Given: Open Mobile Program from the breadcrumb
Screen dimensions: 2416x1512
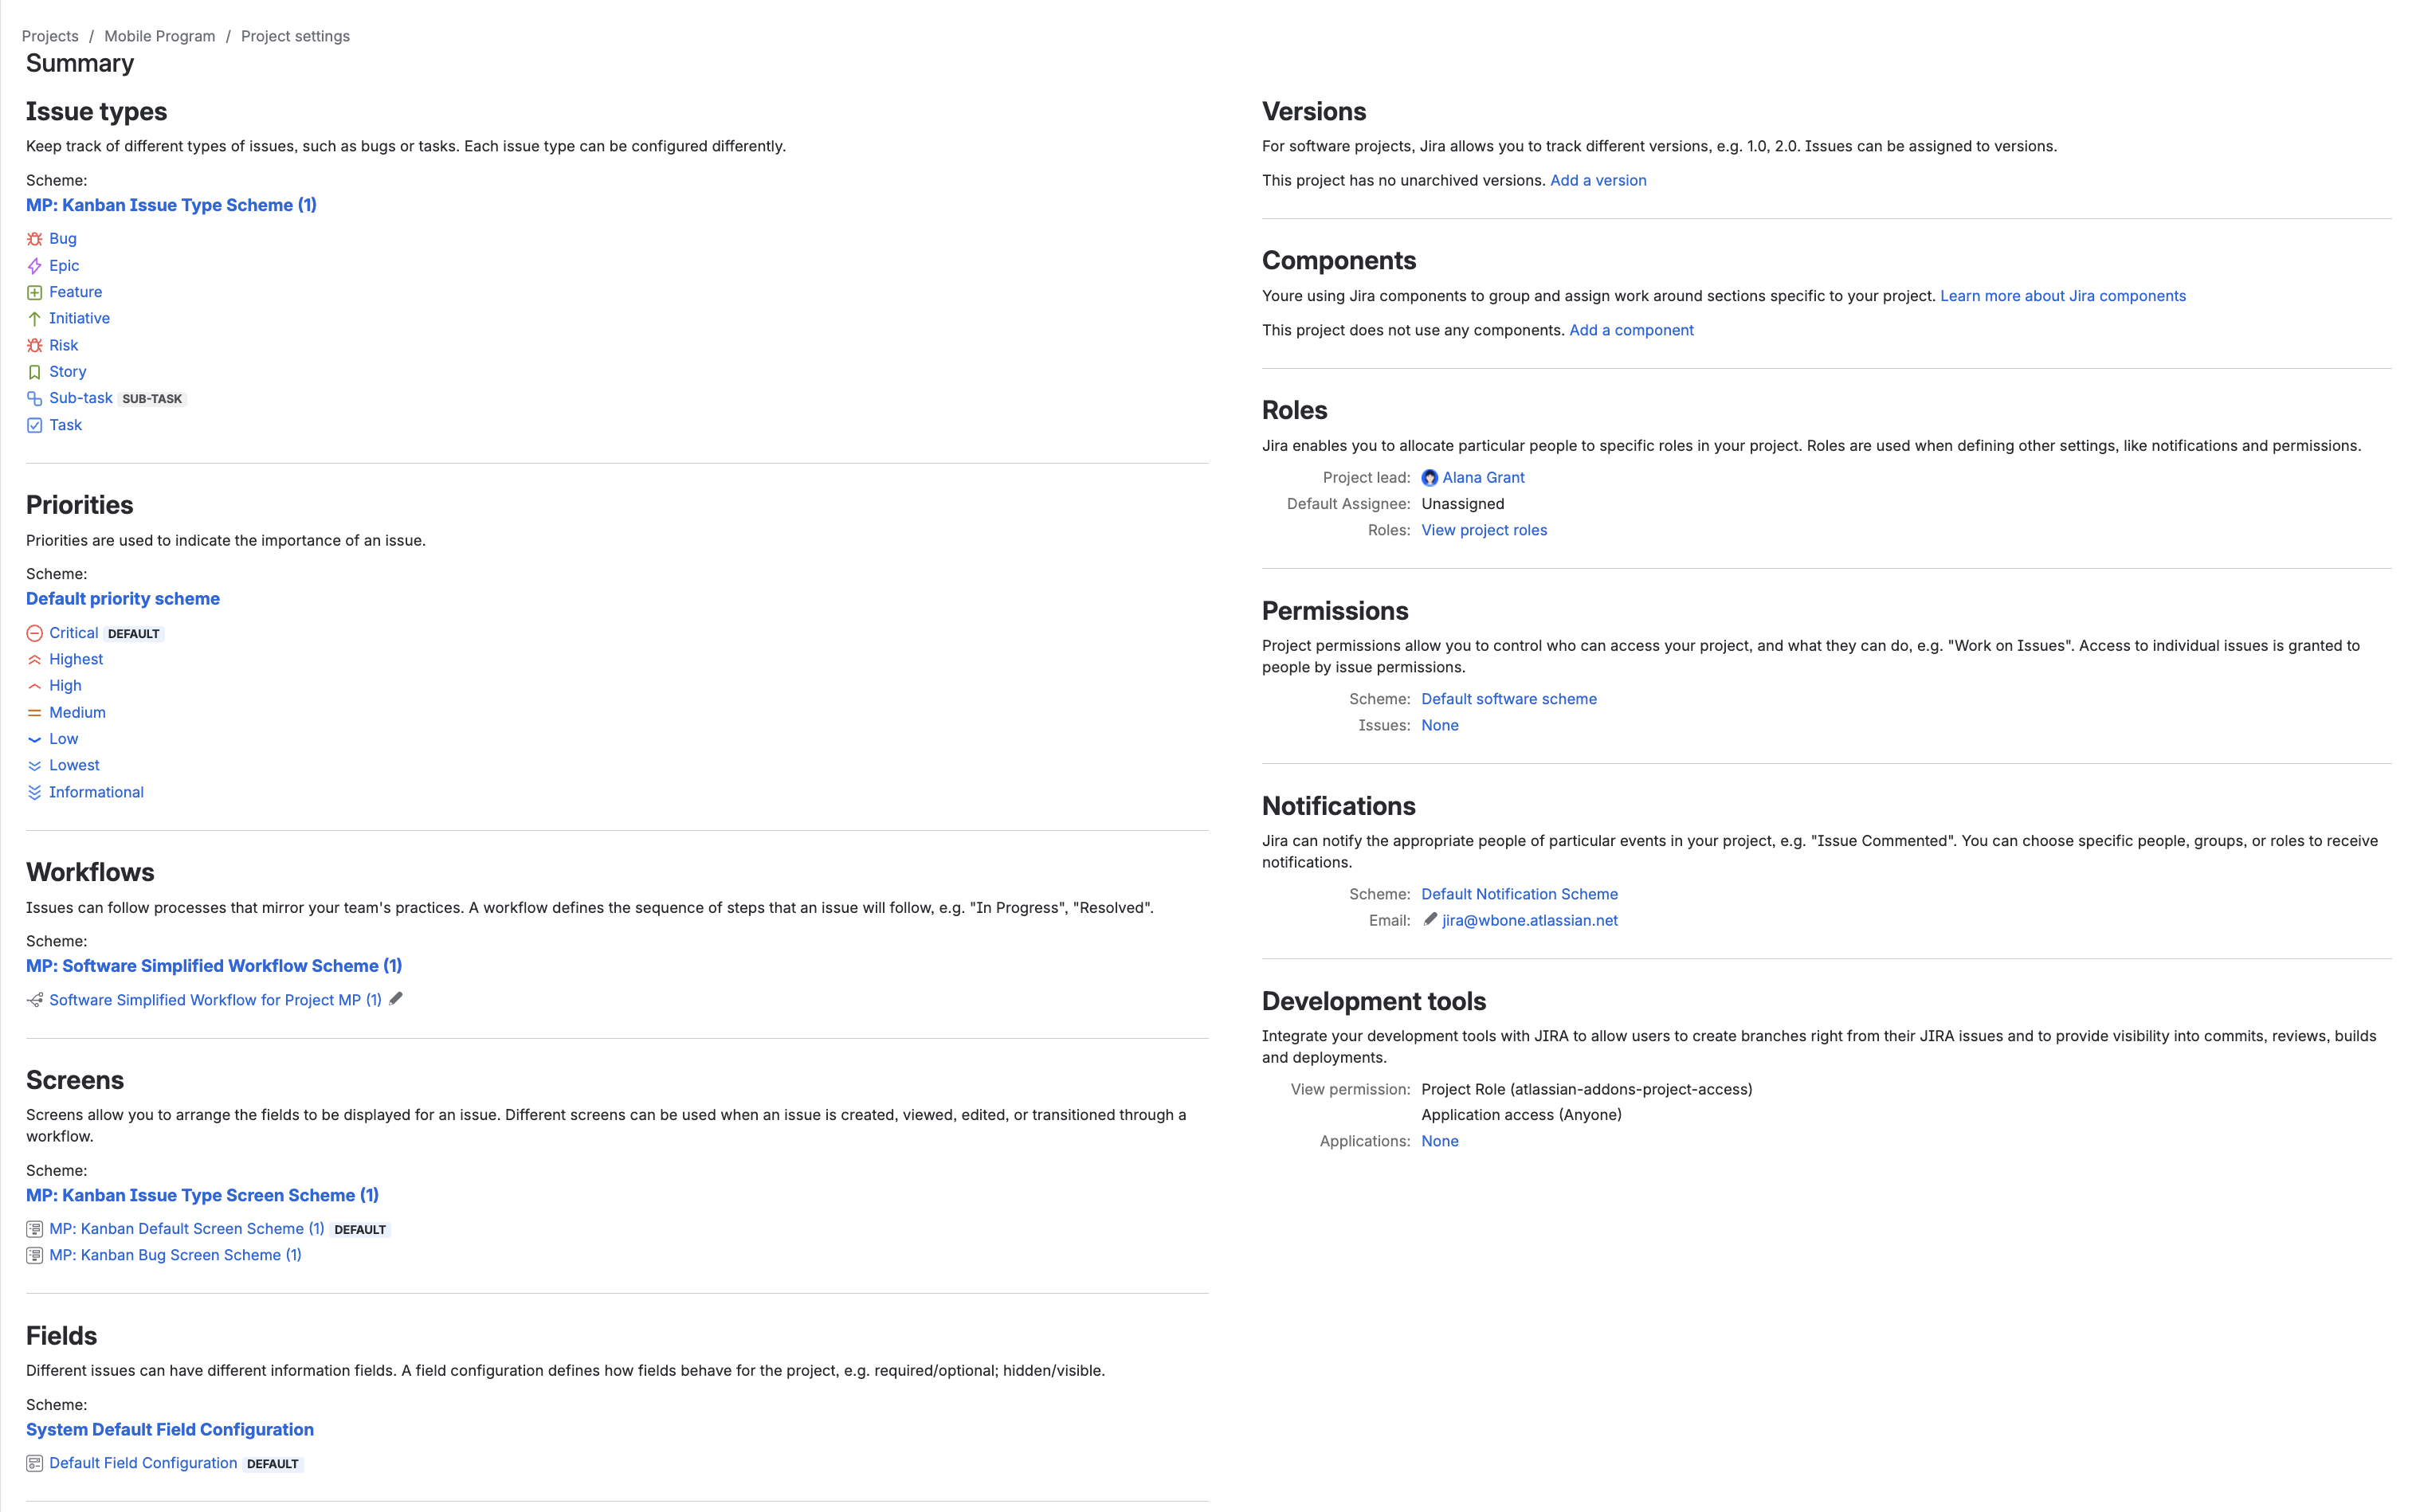Looking at the screenshot, I should coord(159,36).
